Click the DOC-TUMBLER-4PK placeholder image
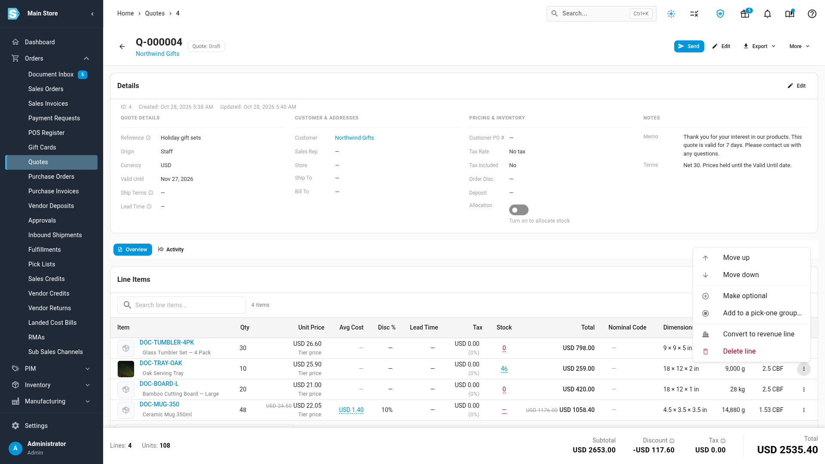The height and width of the screenshot is (464, 825). 126,348
